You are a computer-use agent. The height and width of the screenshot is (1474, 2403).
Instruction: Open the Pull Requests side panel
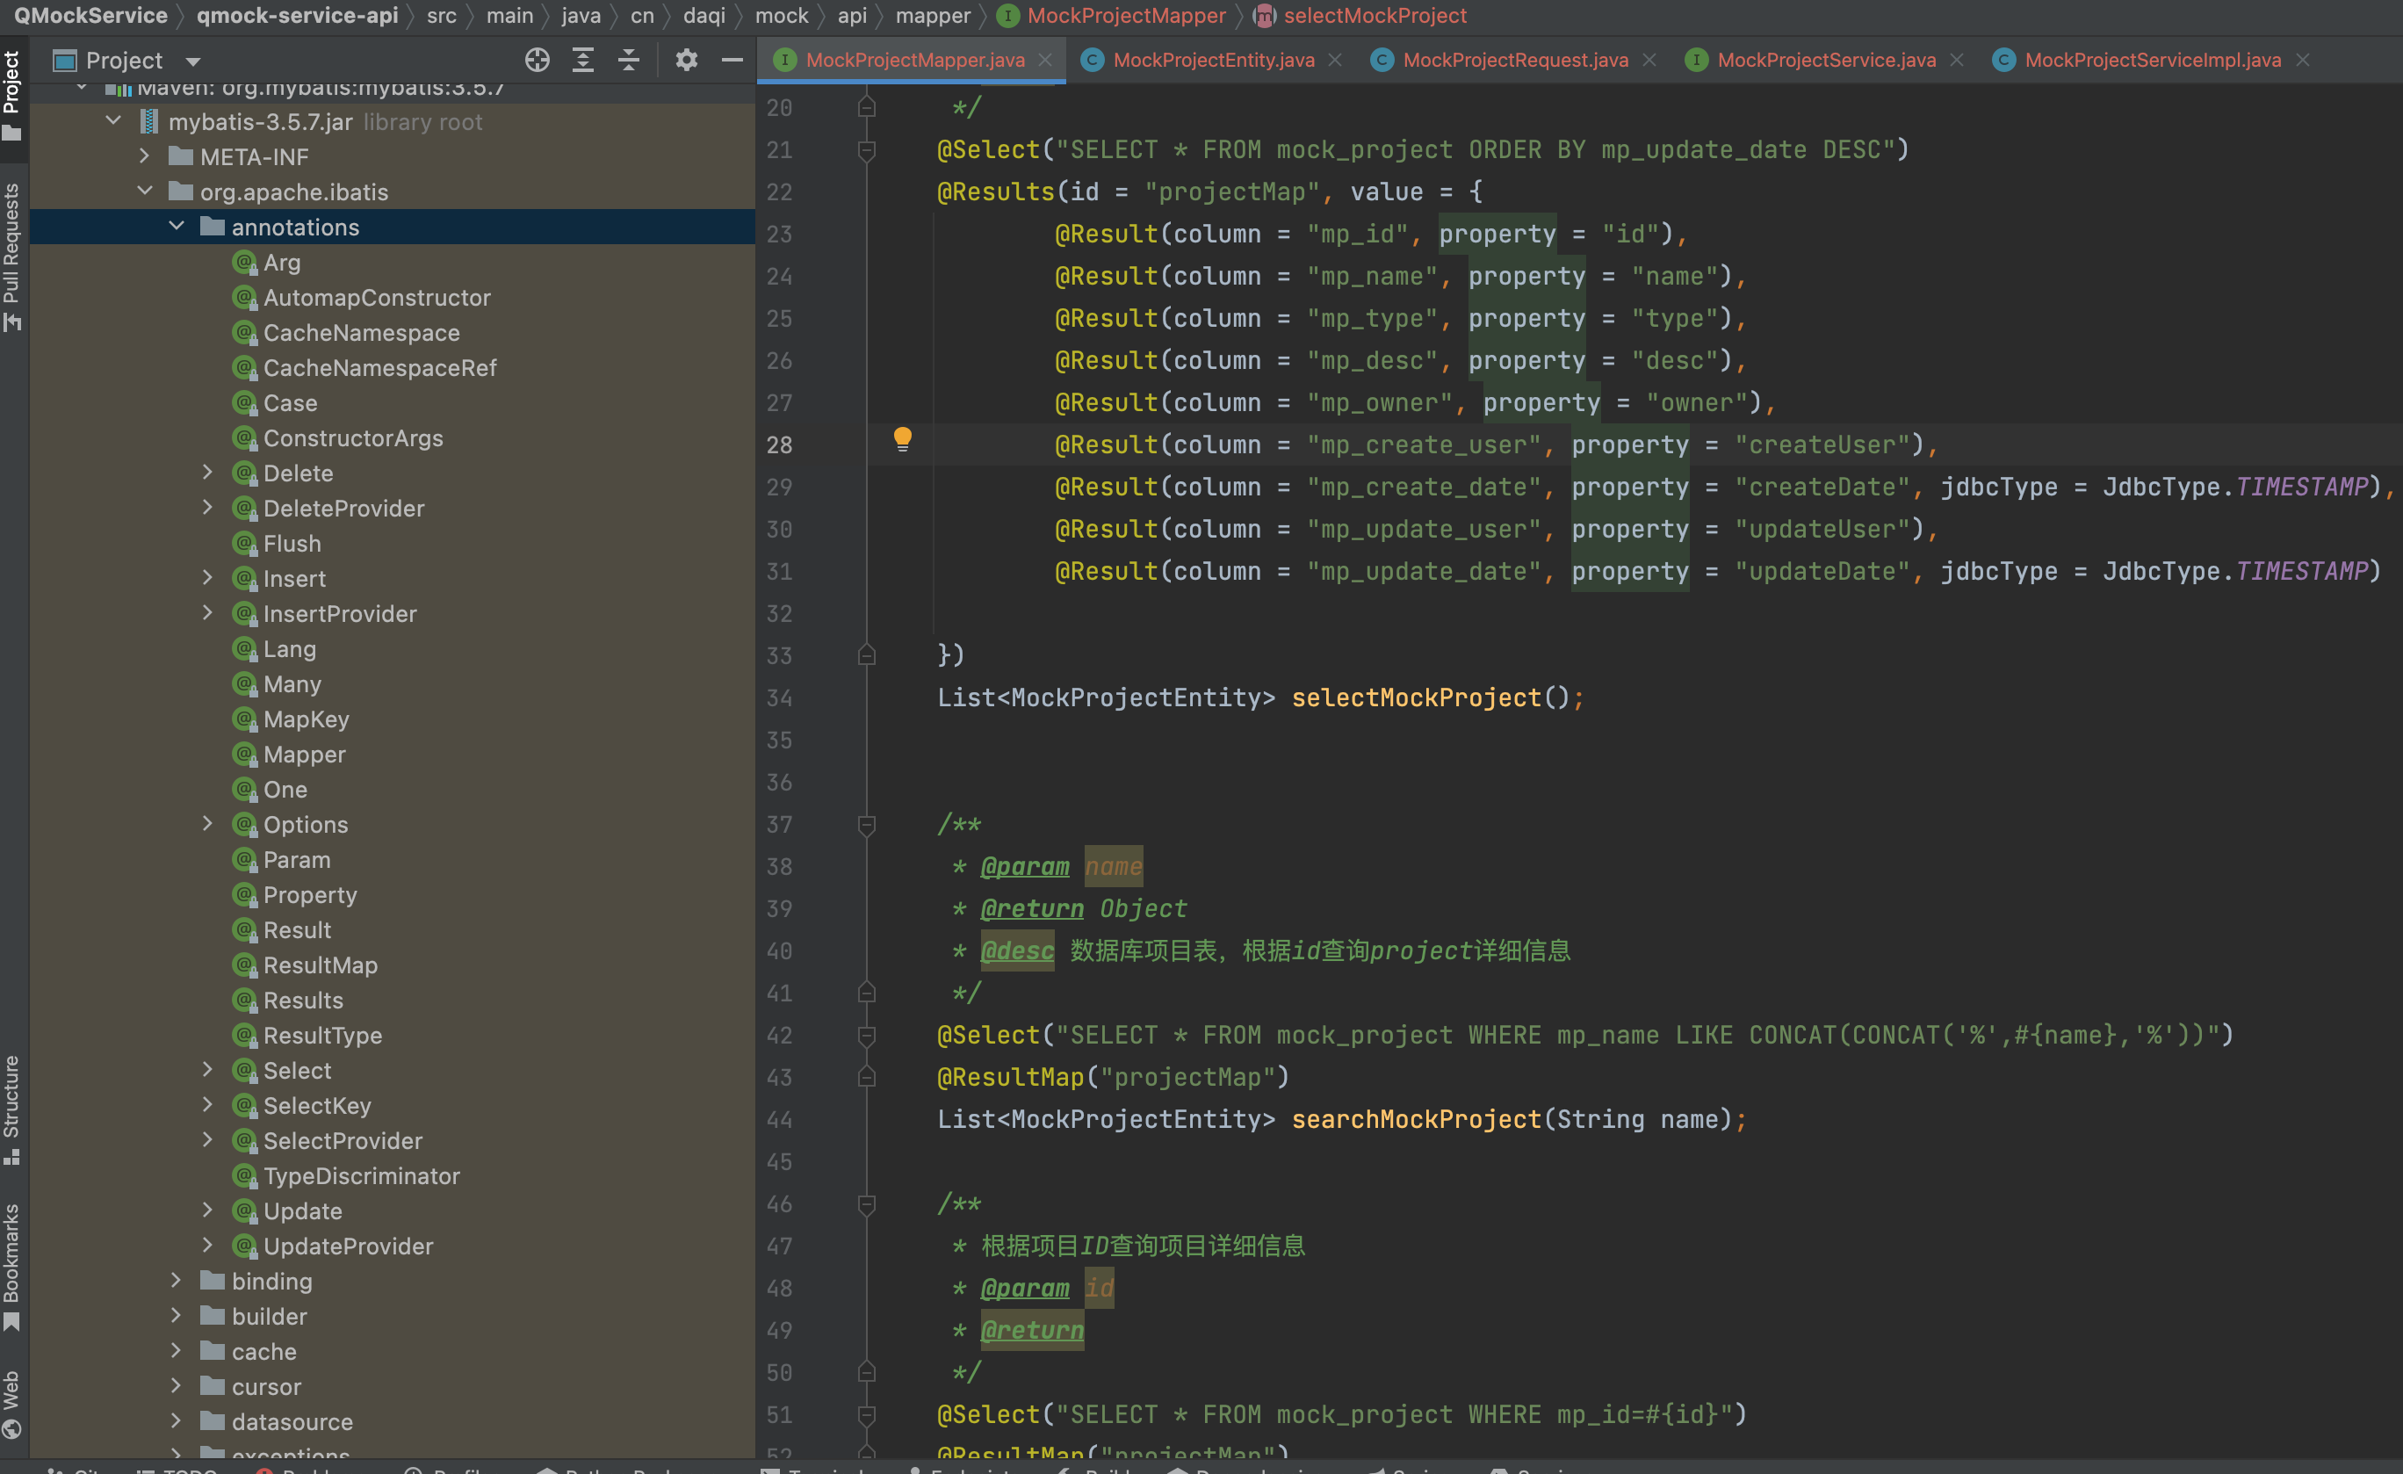click(x=11, y=256)
